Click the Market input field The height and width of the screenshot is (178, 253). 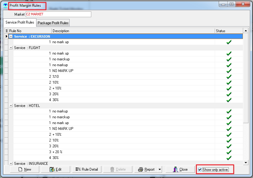pos(58,14)
